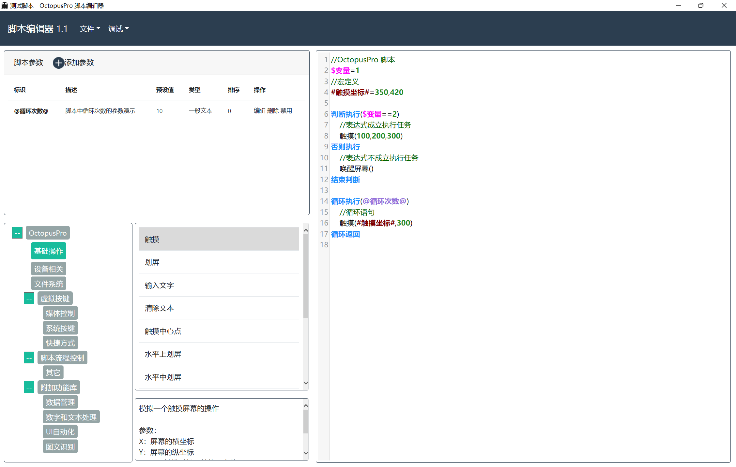Click 删除 link for 循环次数 parameter

click(273, 111)
